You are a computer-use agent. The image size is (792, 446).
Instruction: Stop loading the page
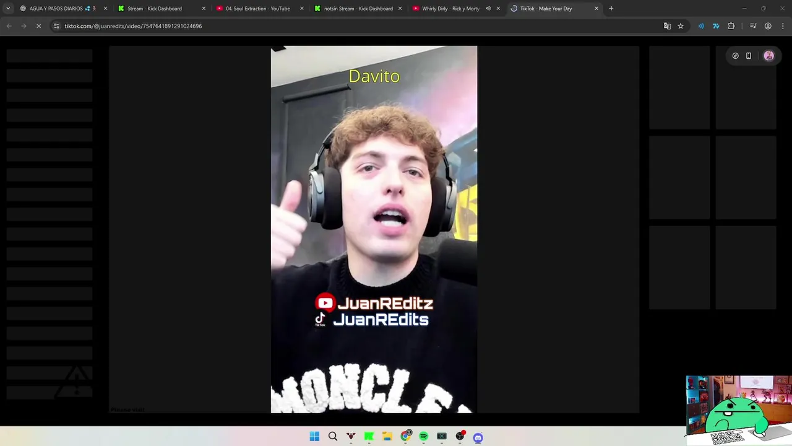[38, 26]
